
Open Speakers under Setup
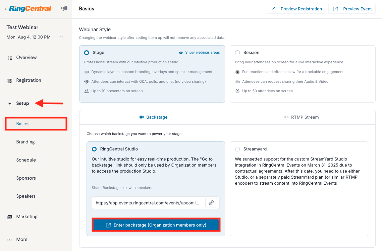26,196
